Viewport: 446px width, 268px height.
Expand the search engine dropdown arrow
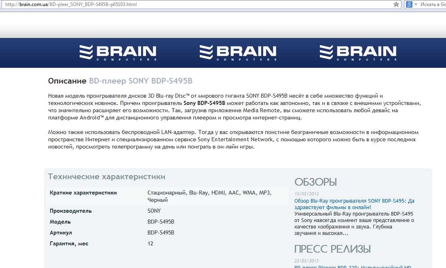click(x=416, y=4)
